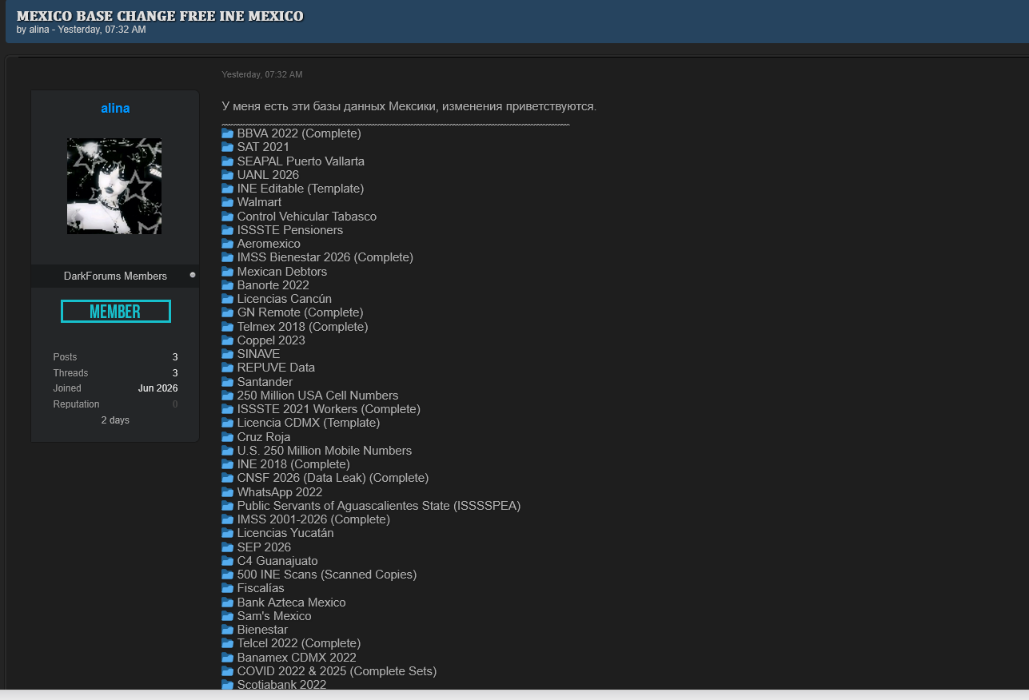Click 'Public Servants of Aguascalientes State' entry

click(379, 505)
